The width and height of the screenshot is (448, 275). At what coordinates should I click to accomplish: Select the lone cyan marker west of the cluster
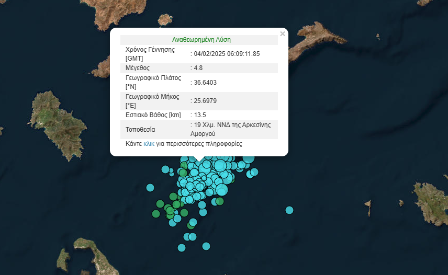150,188
